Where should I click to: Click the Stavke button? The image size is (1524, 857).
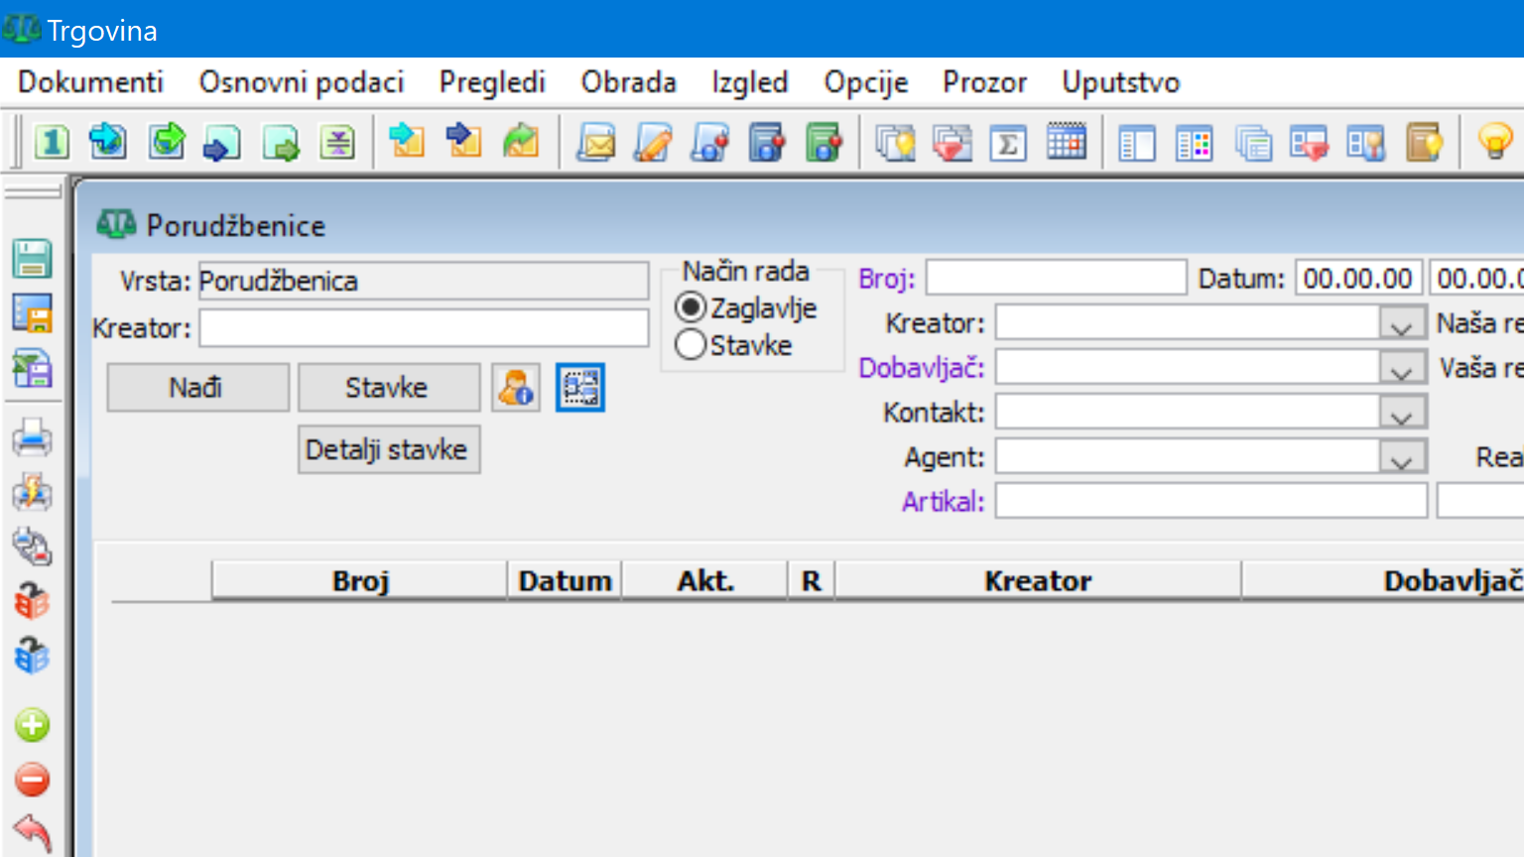(x=388, y=387)
